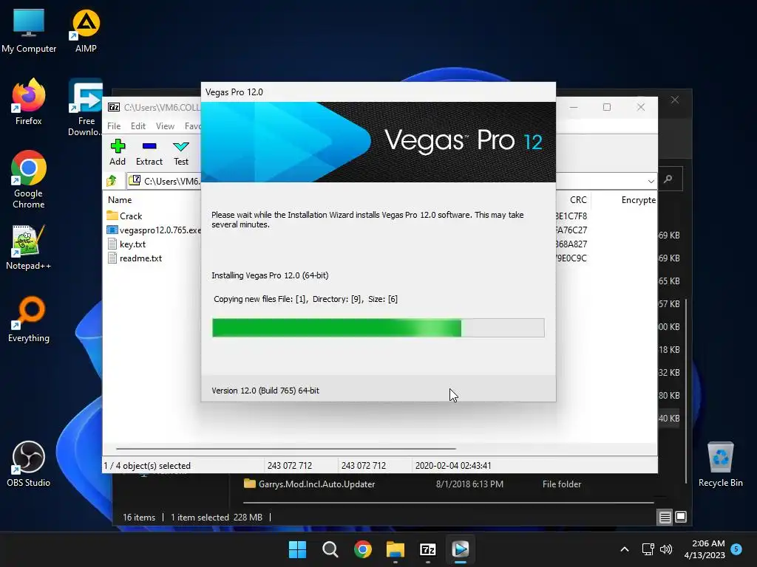Select key.txt in the archive list
The width and height of the screenshot is (757, 567).
(x=126, y=244)
